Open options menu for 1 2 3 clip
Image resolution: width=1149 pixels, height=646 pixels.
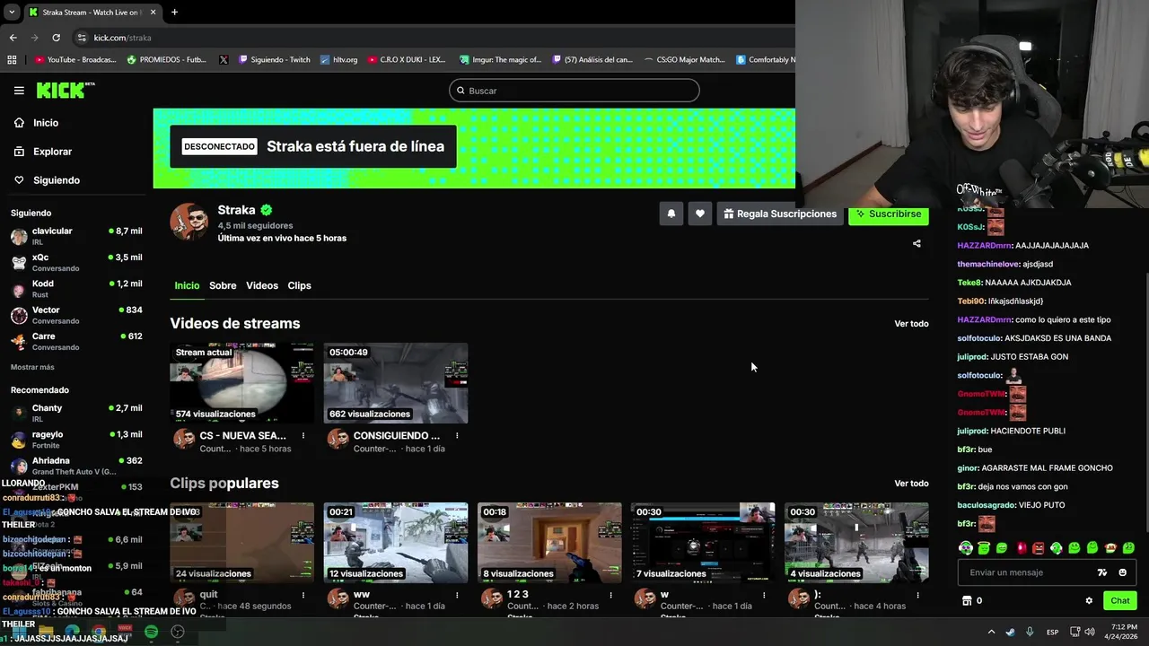(610, 595)
